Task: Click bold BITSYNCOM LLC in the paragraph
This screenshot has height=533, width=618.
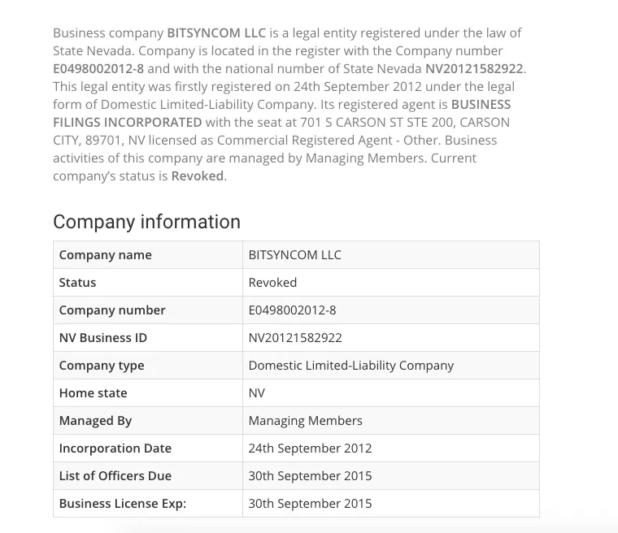Action: [x=215, y=33]
